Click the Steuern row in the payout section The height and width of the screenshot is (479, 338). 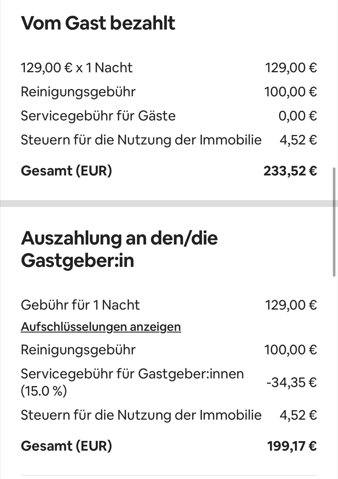point(169,415)
